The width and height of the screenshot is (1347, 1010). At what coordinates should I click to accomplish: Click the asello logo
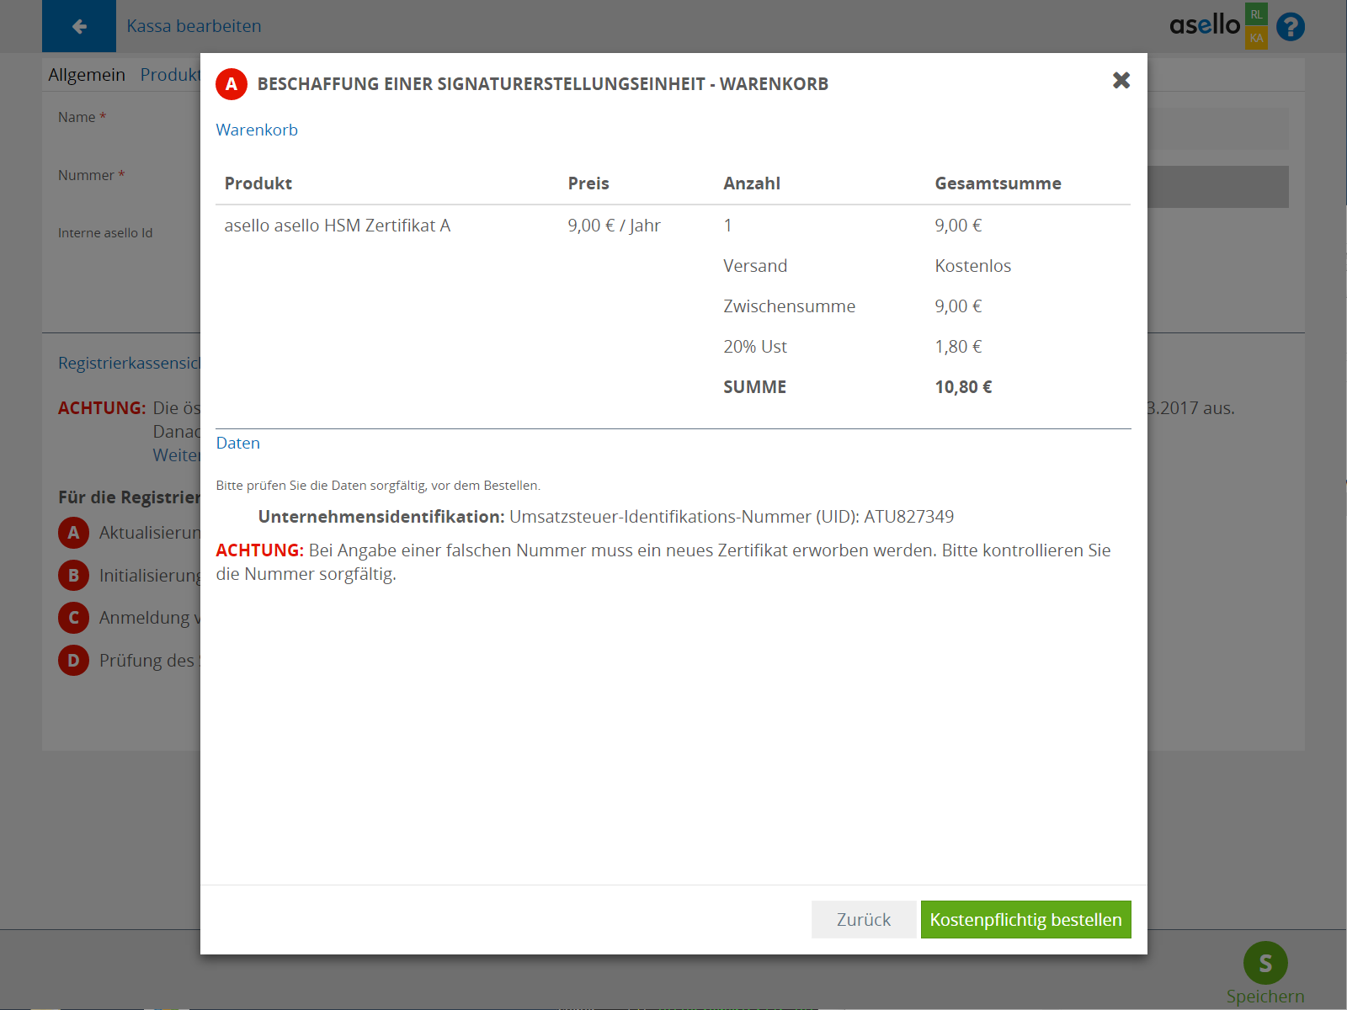[x=1204, y=25]
